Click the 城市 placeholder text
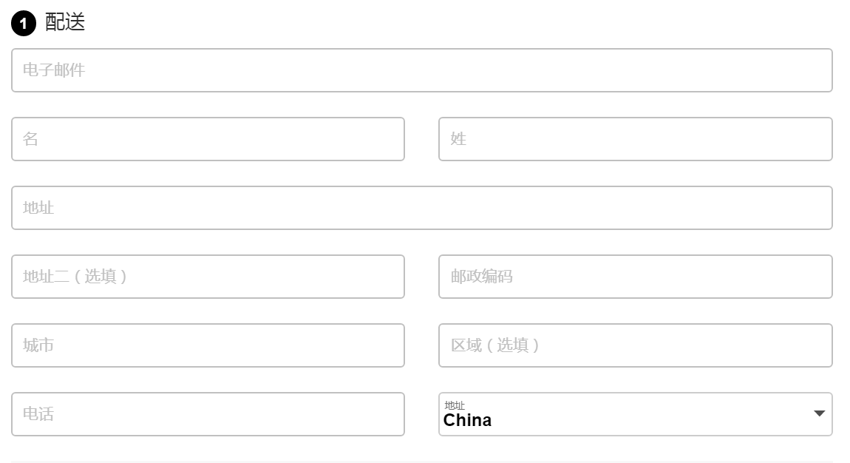The height and width of the screenshot is (463, 850). 38,345
